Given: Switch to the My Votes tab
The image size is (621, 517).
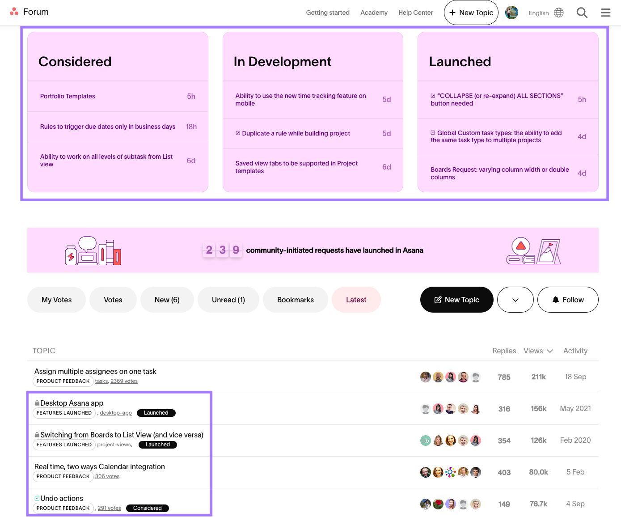Looking at the screenshot, I should 56,300.
